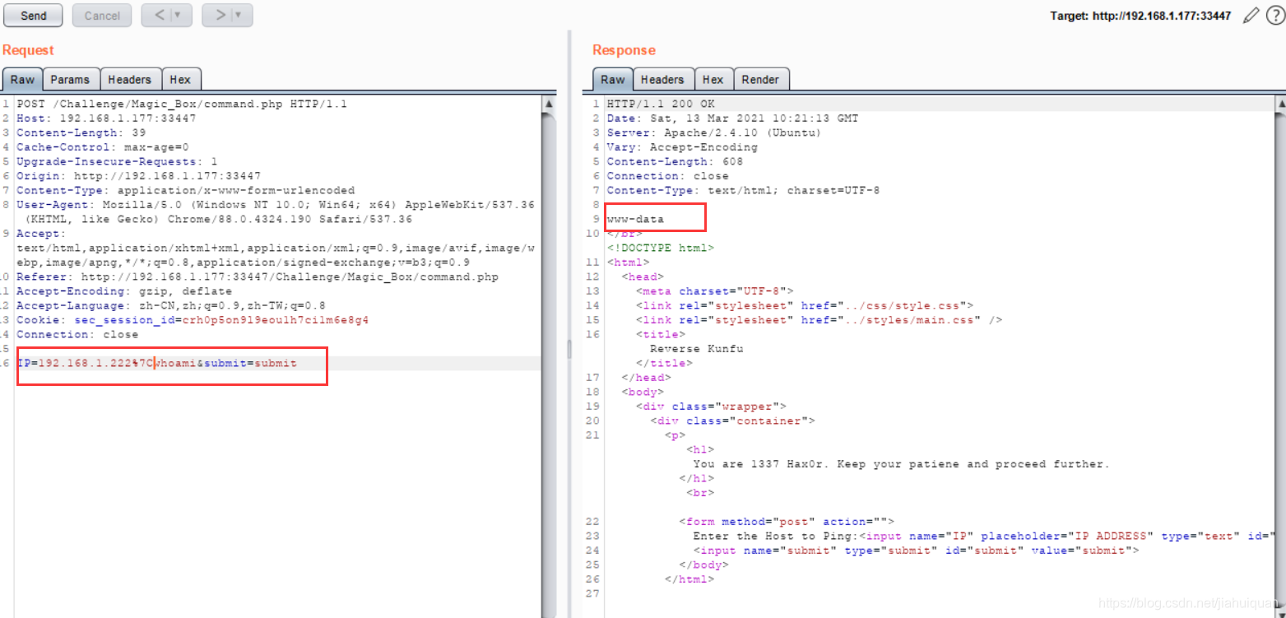Click the Cache-Control: max-age=0 header line
Screen dimensions: 1286x618
pos(102,147)
